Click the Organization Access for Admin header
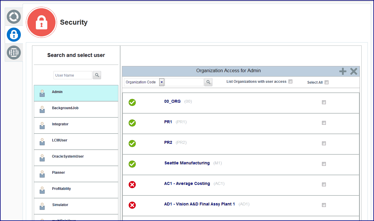The height and width of the screenshot is (221, 374). (229, 71)
